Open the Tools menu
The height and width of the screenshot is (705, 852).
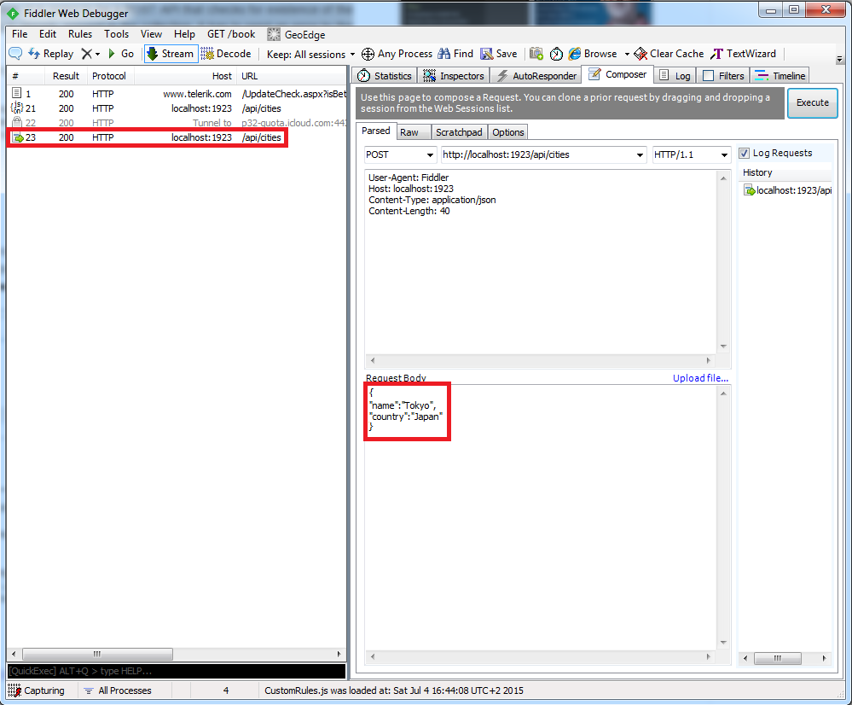click(x=116, y=34)
